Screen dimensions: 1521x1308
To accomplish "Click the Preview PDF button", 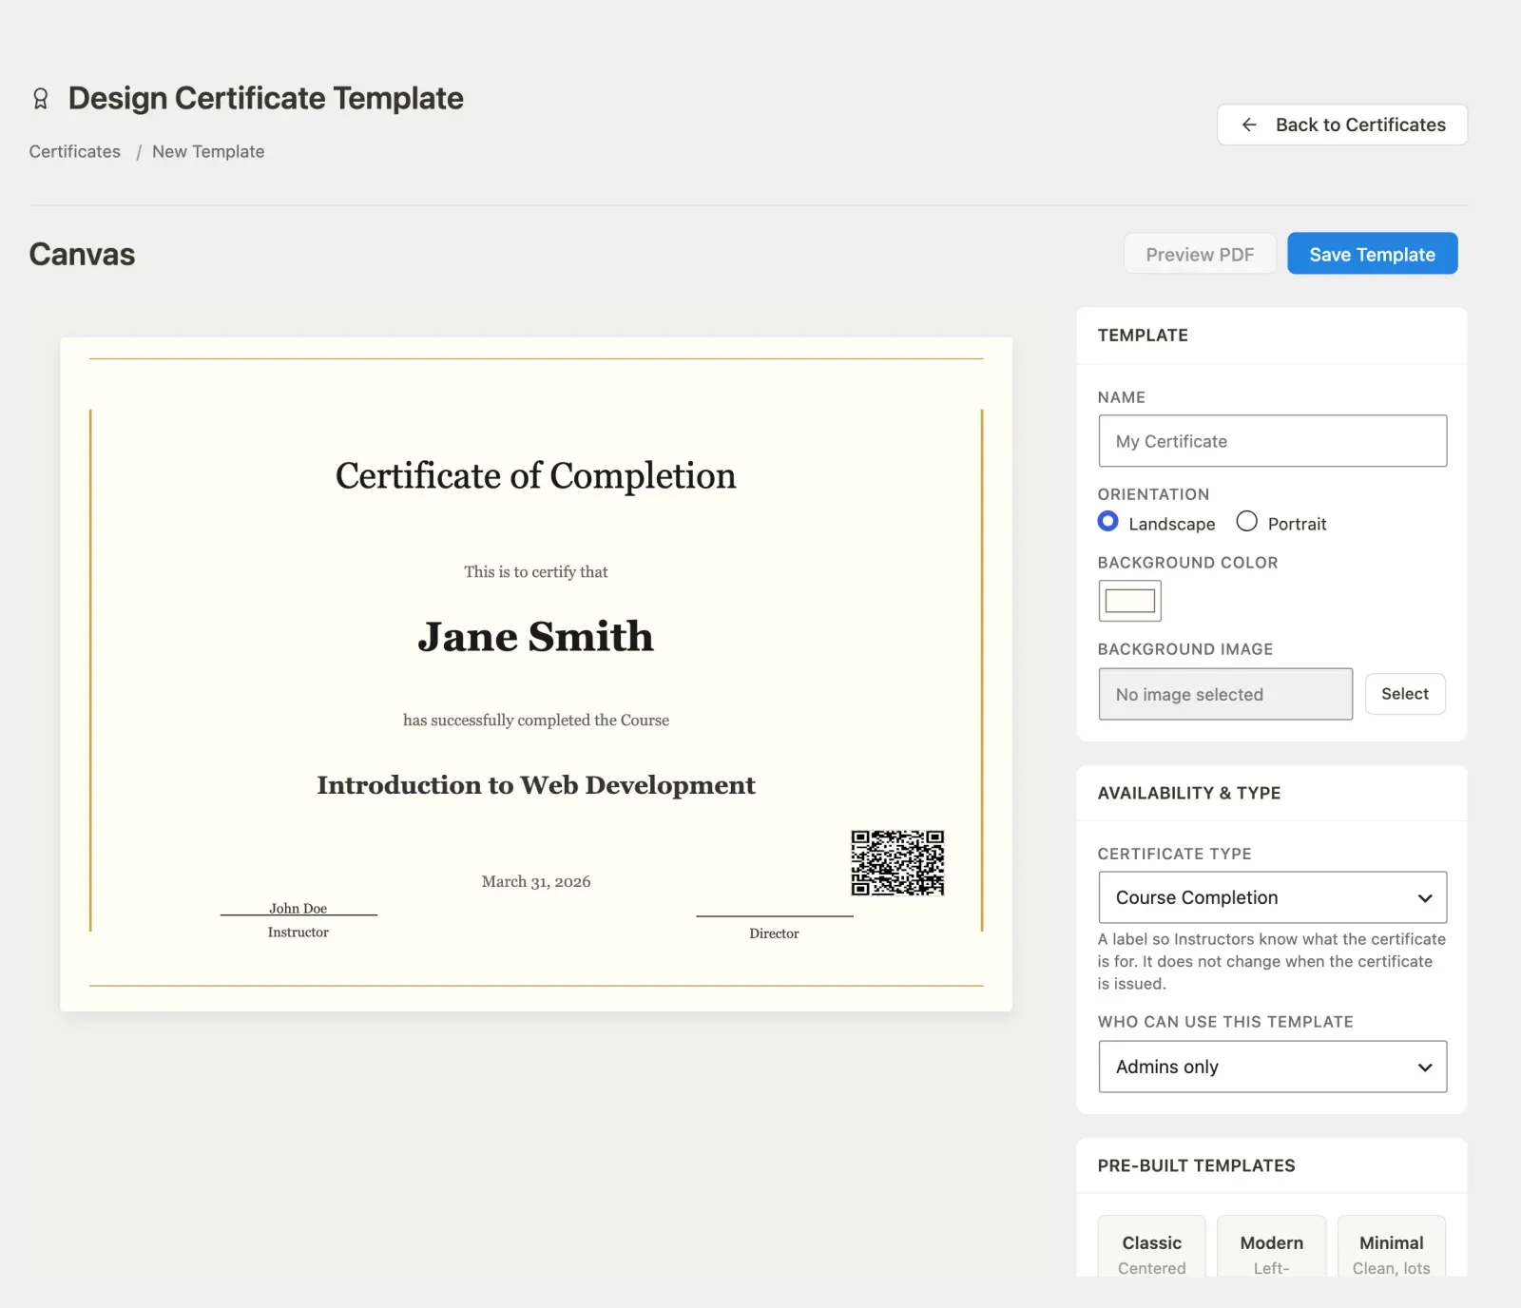I will click(x=1200, y=254).
